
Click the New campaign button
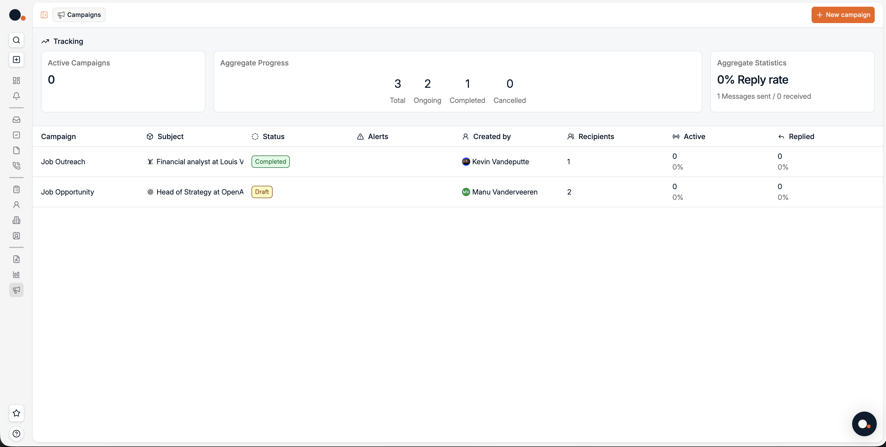click(x=843, y=15)
